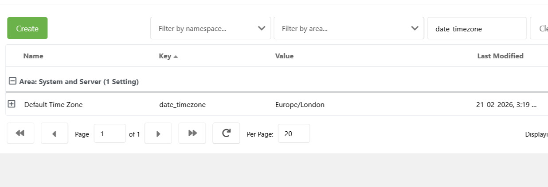The width and height of the screenshot is (548, 187).
Task: Open the Filter by namespace dropdown
Action: click(x=211, y=28)
